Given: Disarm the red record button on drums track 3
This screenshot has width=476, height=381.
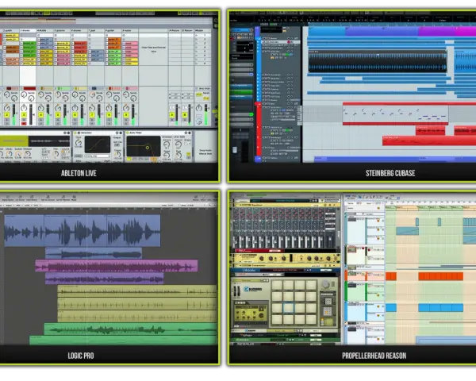Looking at the screenshot, I should [24, 124].
